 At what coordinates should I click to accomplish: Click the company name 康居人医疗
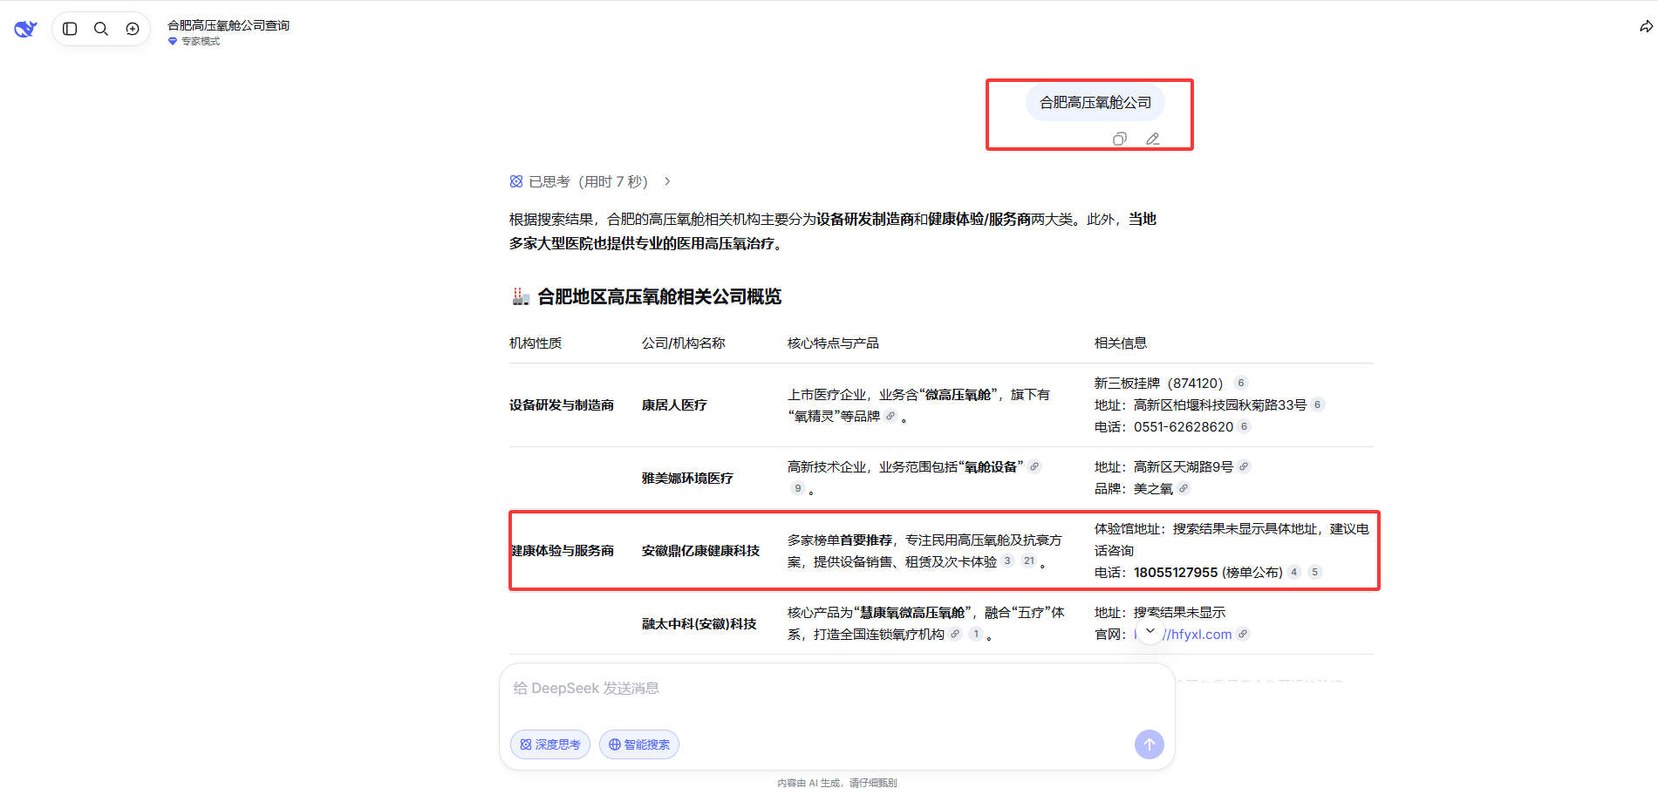[674, 405]
